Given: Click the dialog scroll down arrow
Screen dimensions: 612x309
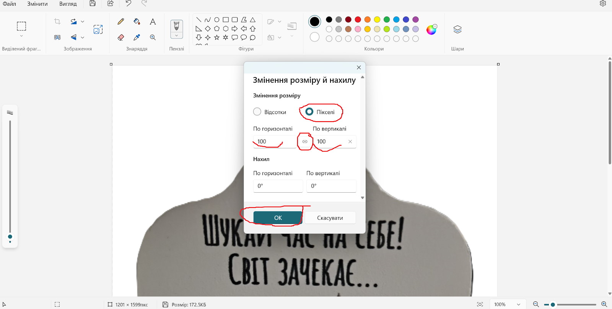Looking at the screenshot, I should [x=363, y=198].
